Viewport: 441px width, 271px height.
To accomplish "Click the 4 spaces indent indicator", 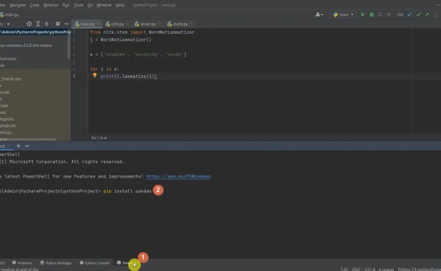I will 386,269.
